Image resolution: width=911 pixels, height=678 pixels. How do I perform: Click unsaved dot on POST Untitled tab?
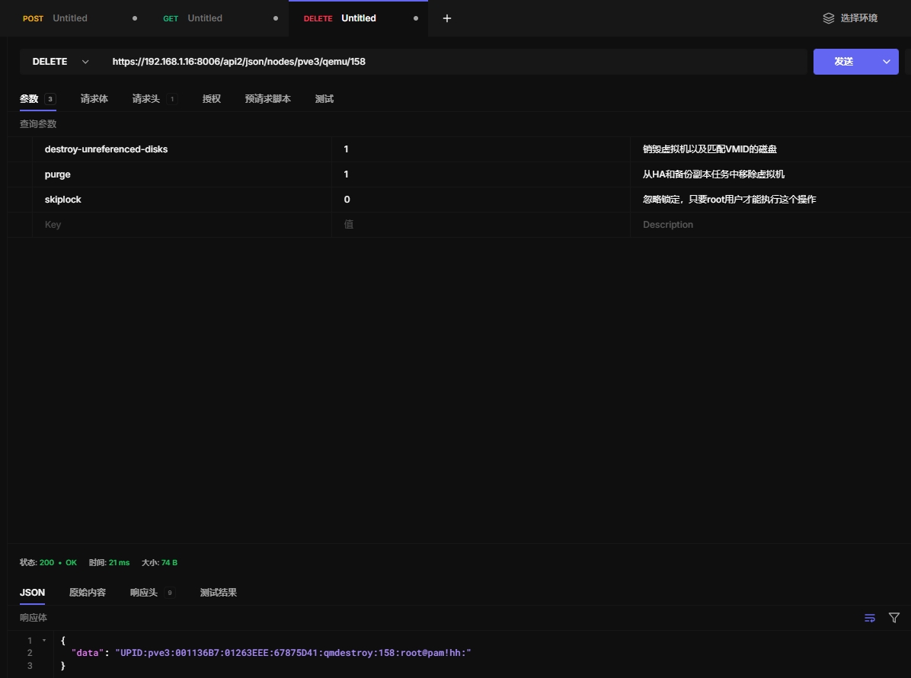(x=135, y=18)
